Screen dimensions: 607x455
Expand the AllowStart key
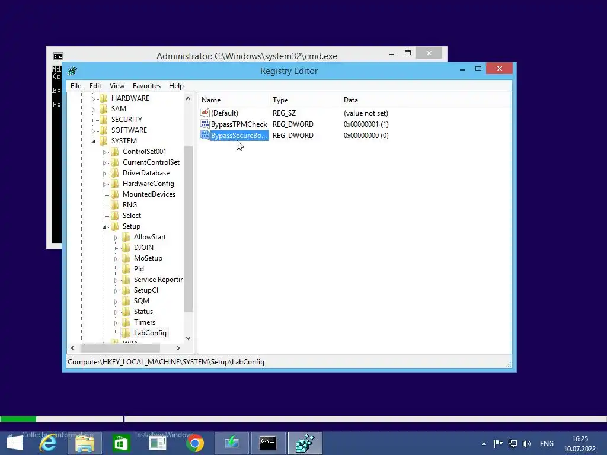[x=116, y=238]
